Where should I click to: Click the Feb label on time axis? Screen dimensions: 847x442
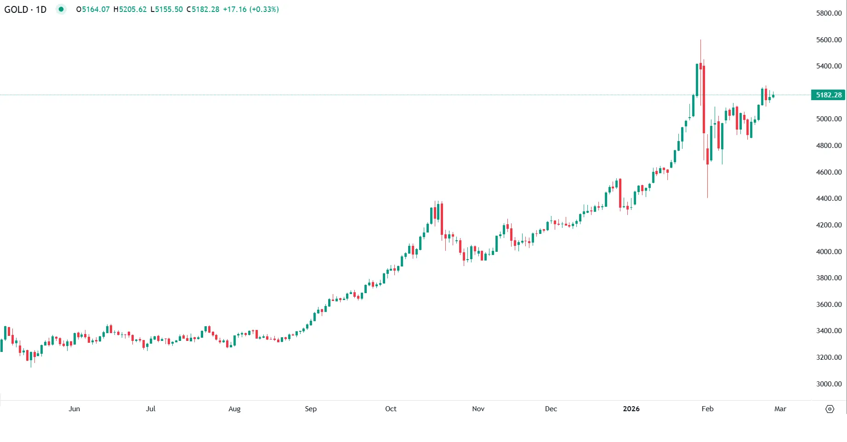(707, 408)
